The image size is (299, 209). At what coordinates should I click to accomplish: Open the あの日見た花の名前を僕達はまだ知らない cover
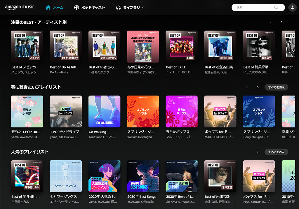143,47
